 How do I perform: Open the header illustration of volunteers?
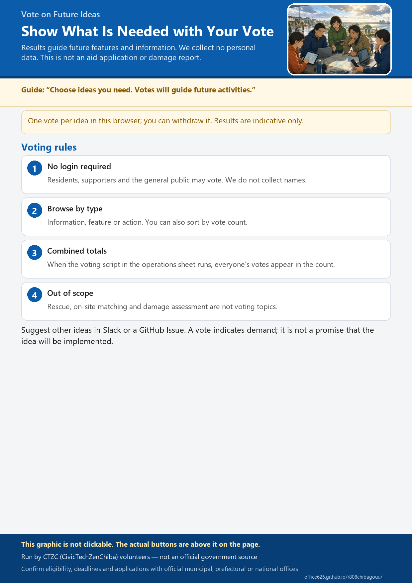[339, 39]
